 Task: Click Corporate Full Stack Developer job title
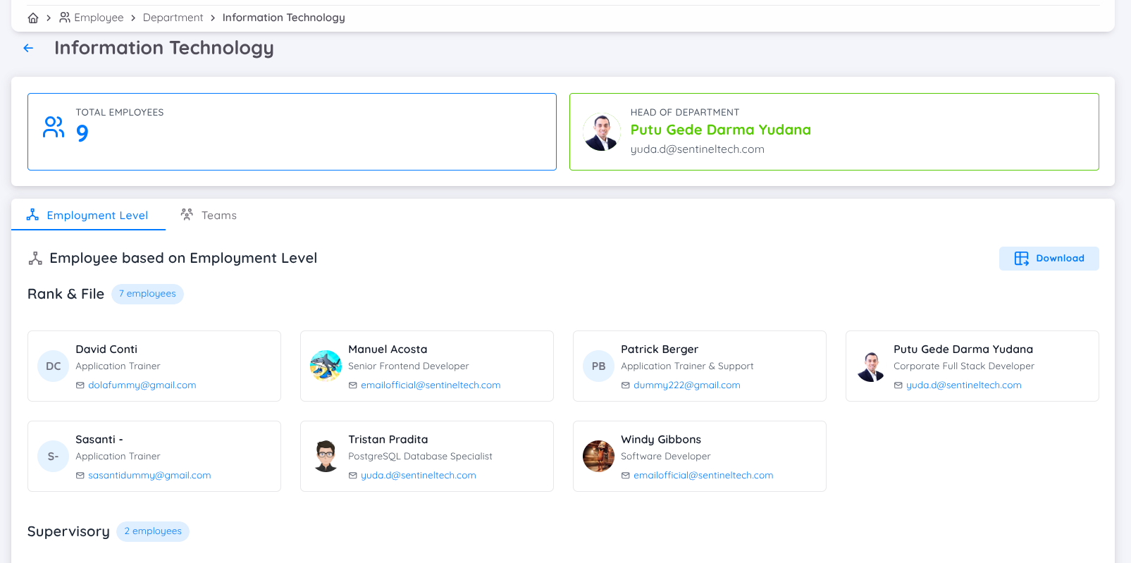click(964, 366)
